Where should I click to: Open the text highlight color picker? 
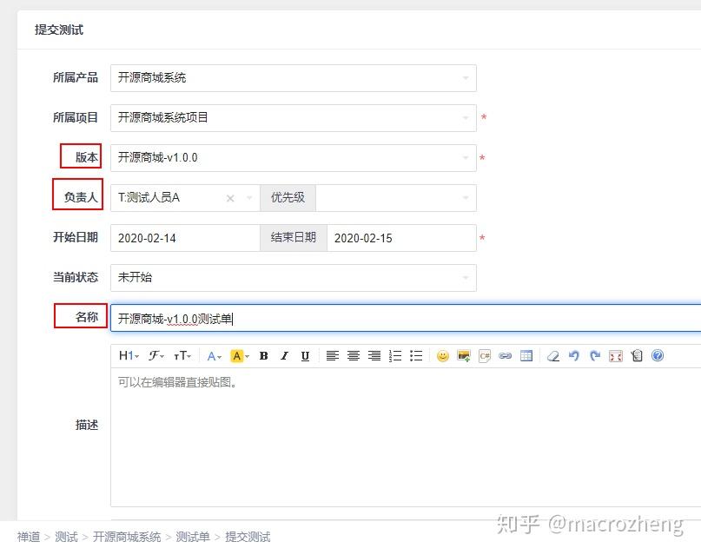coord(240,356)
